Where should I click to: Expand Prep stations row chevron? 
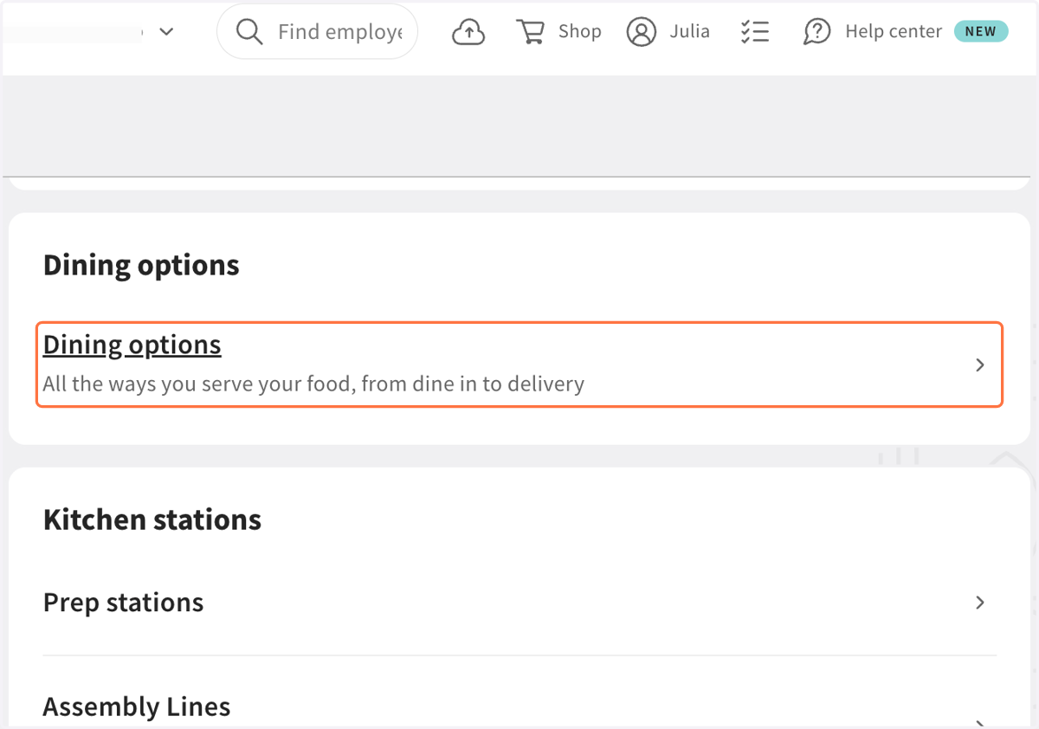pyautogui.click(x=980, y=603)
